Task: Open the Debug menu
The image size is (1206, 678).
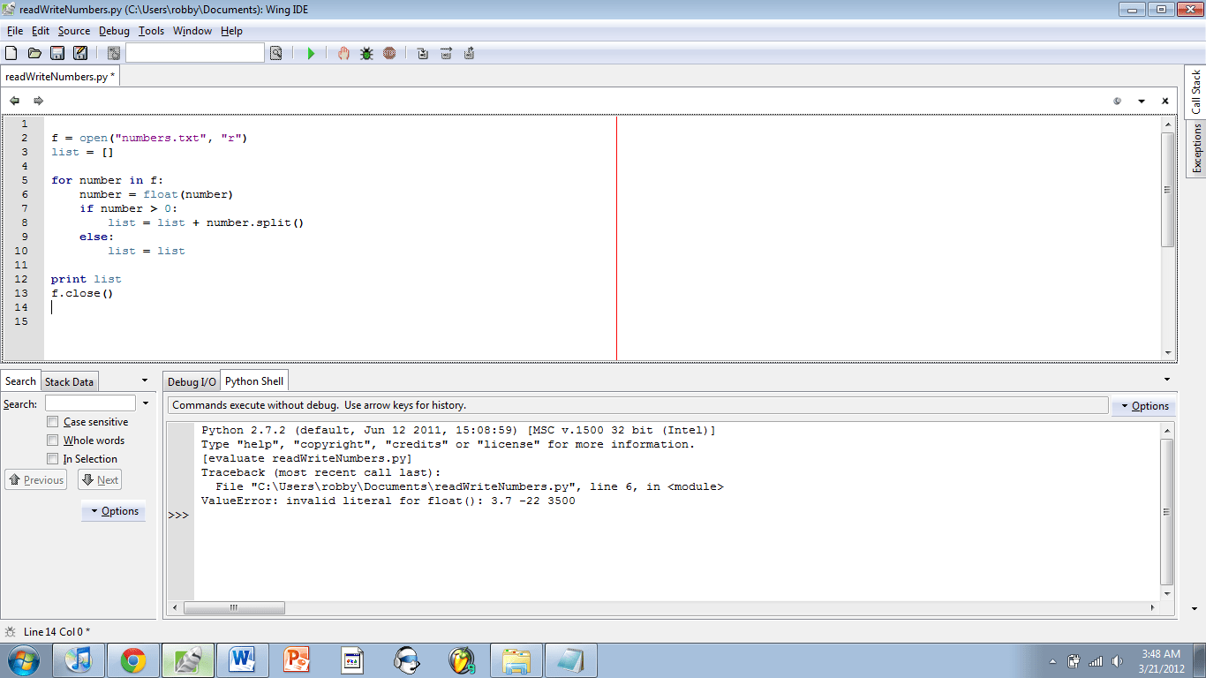Action: coord(114,31)
